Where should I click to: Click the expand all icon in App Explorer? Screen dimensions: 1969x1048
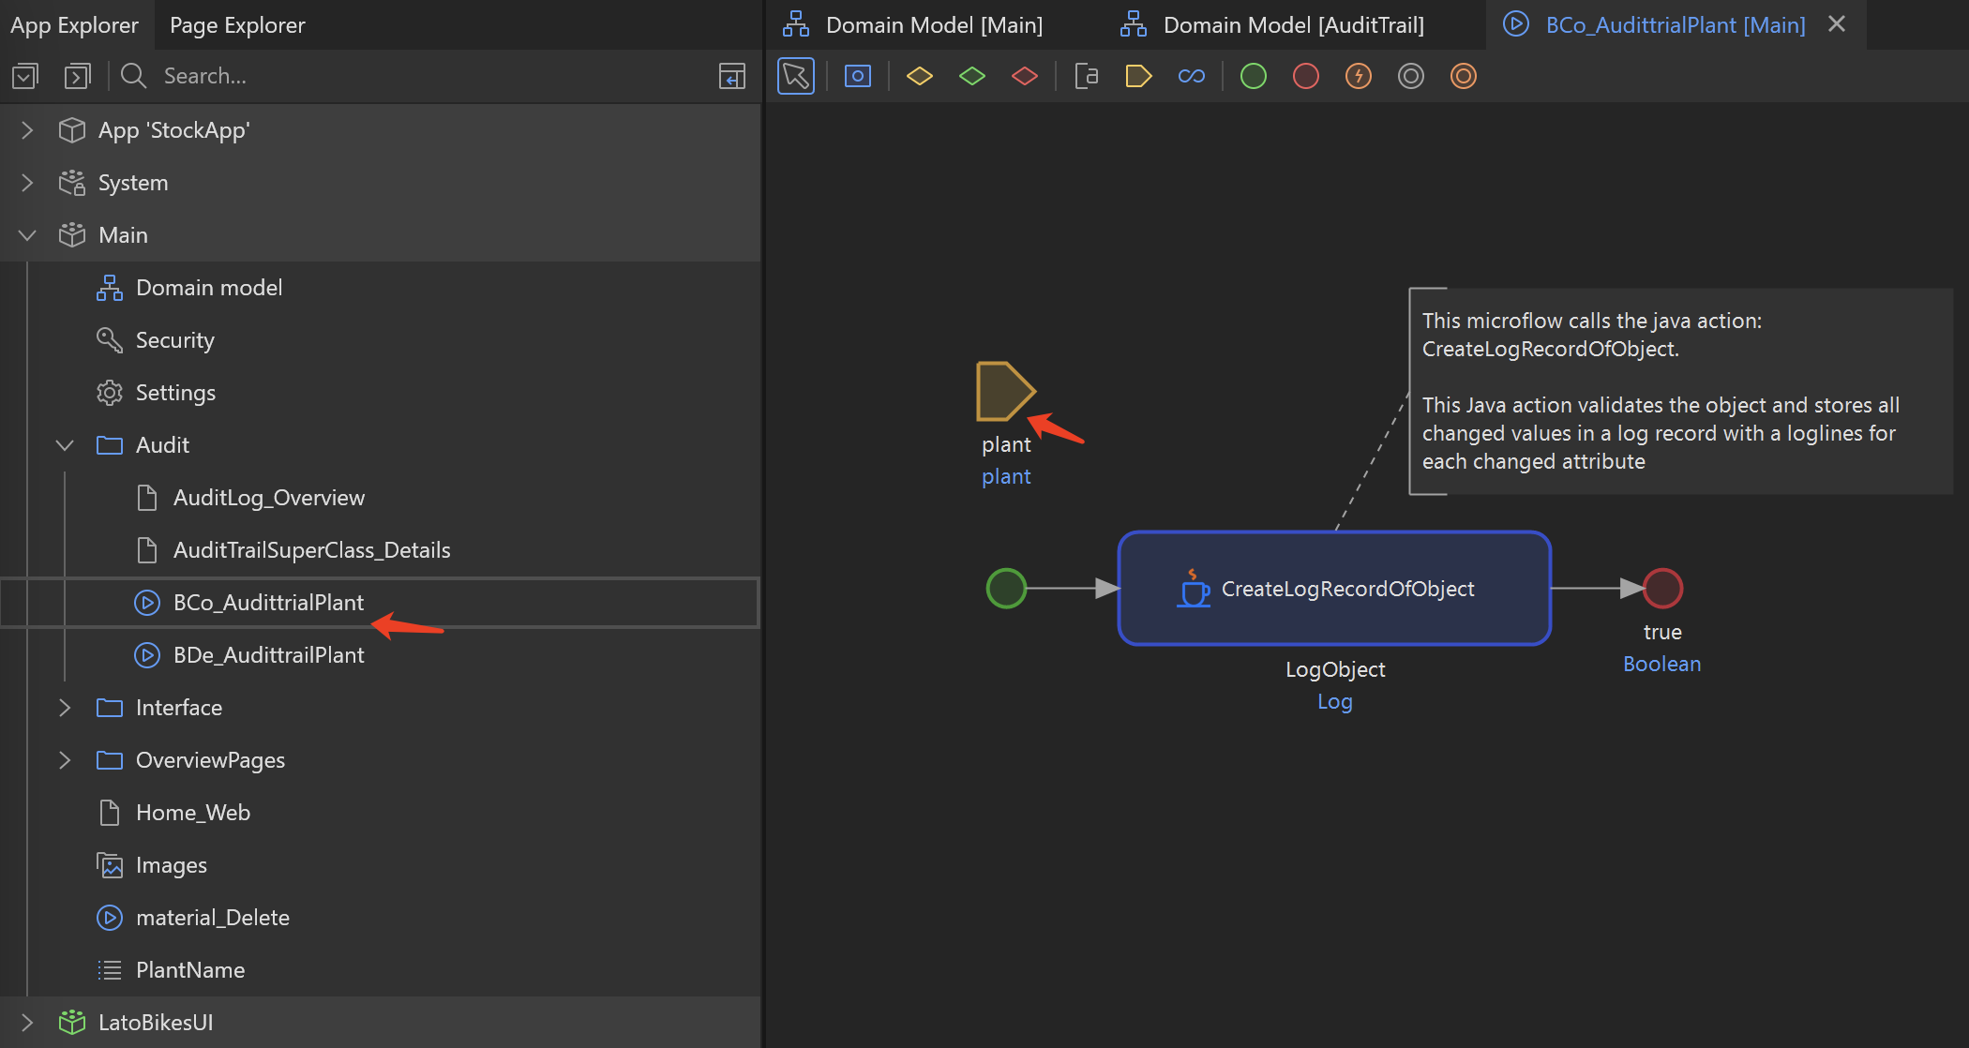tap(78, 76)
